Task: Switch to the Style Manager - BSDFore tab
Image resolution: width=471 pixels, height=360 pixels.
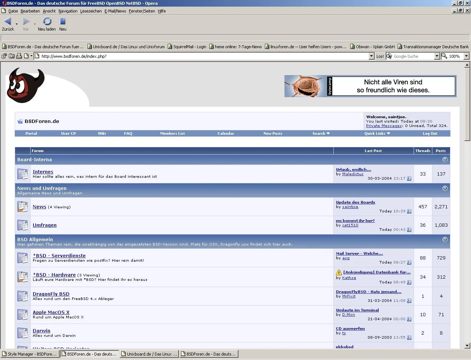Action: (30, 354)
